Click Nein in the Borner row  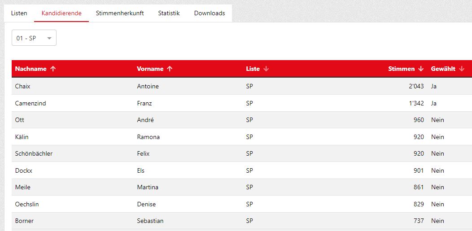pyautogui.click(x=437, y=221)
